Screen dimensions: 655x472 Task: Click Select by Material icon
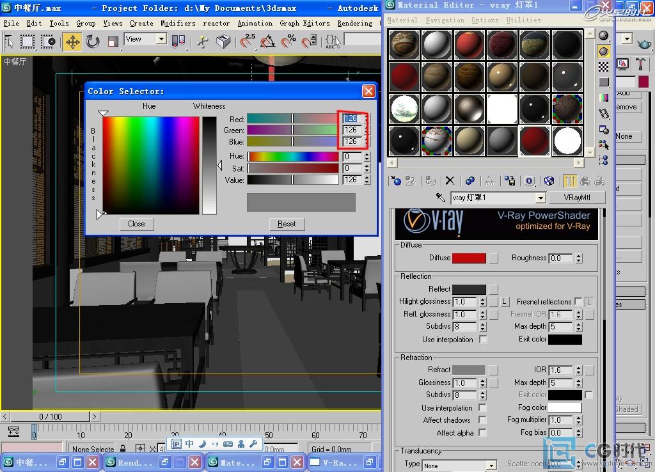(603, 145)
